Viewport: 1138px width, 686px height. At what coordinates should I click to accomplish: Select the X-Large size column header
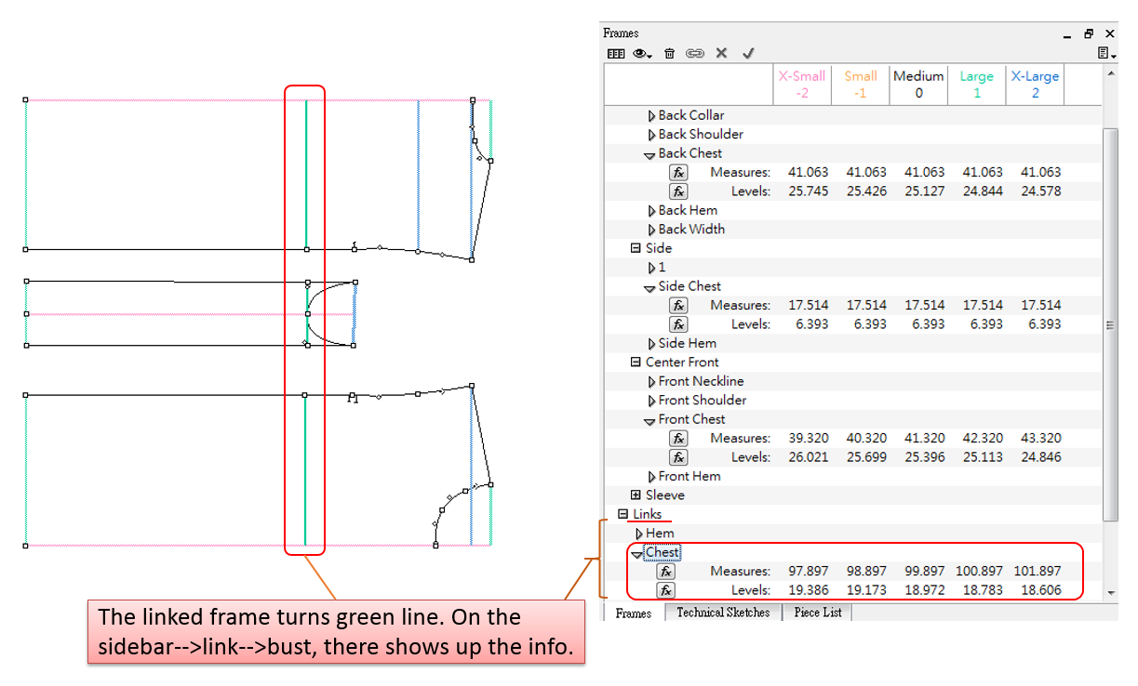(x=1035, y=85)
